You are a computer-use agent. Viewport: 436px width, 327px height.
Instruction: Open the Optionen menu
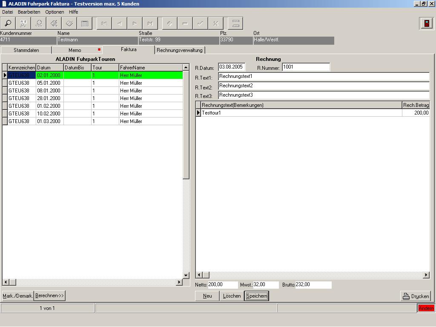pyautogui.click(x=54, y=12)
